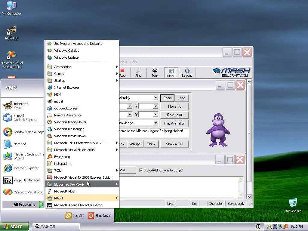This screenshot has height=231, width=308.
Task: Click the Show character button
Action: (167, 98)
